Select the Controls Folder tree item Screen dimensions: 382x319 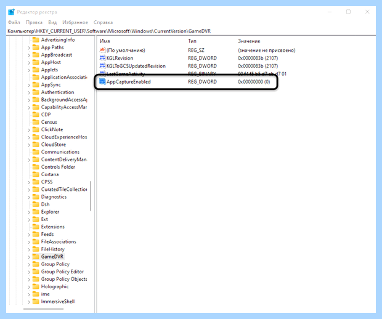click(x=58, y=167)
